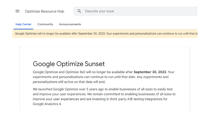The height and width of the screenshot is (131, 210).
Task: Click 'Google Optimize' at start of yellow banner
Action: point(26,34)
